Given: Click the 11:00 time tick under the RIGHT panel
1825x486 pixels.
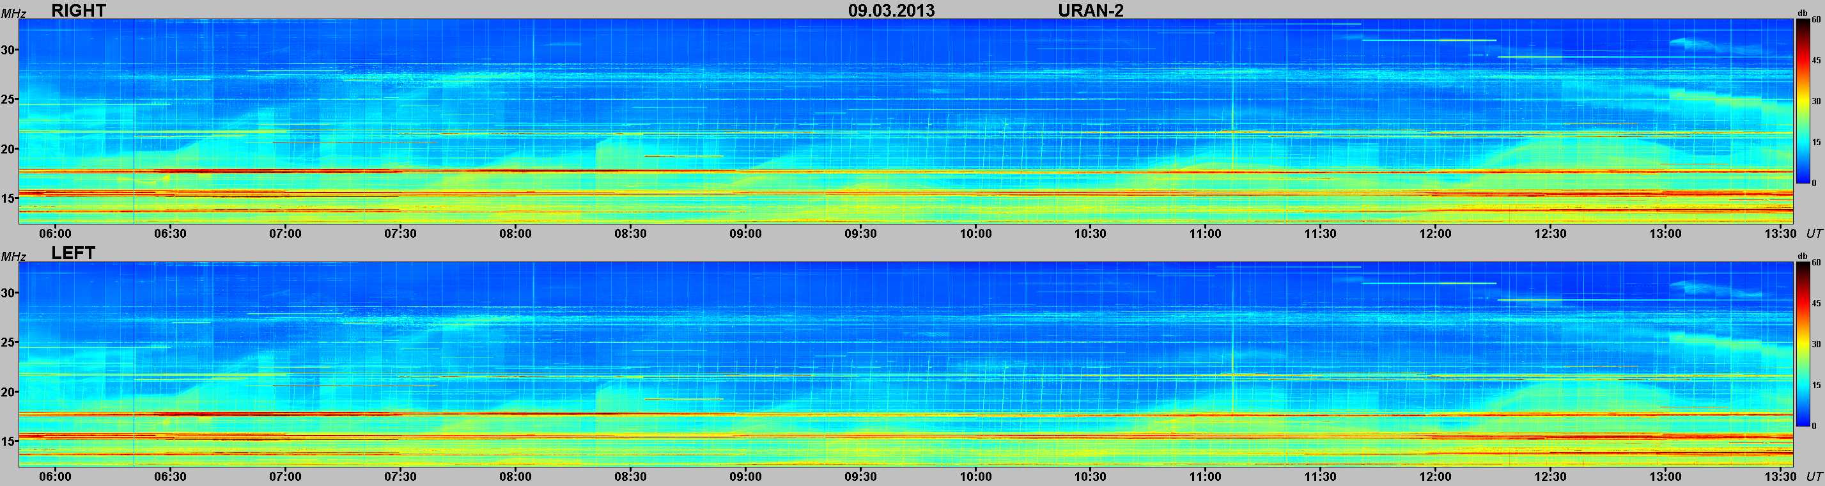Looking at the screenshot, I should [x=1205, y=233].
